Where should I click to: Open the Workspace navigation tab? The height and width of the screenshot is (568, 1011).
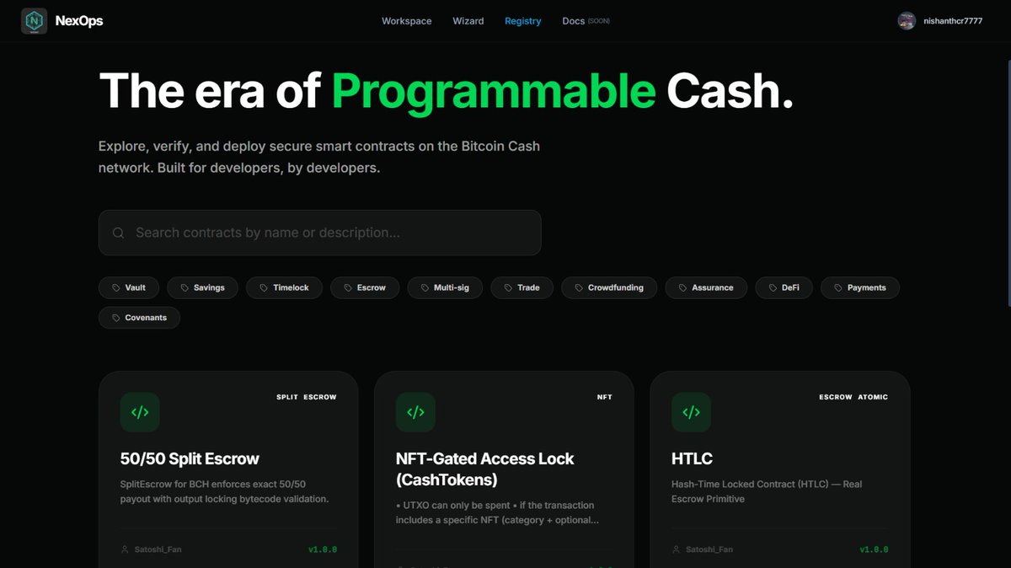coord(406,21)
